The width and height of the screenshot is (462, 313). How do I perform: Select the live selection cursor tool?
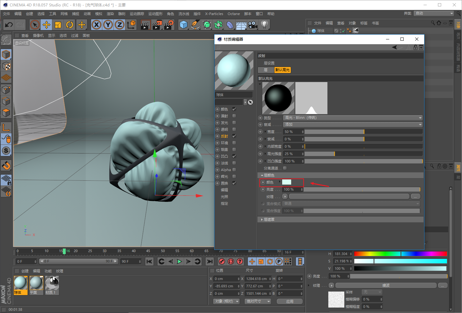point(35,25)
